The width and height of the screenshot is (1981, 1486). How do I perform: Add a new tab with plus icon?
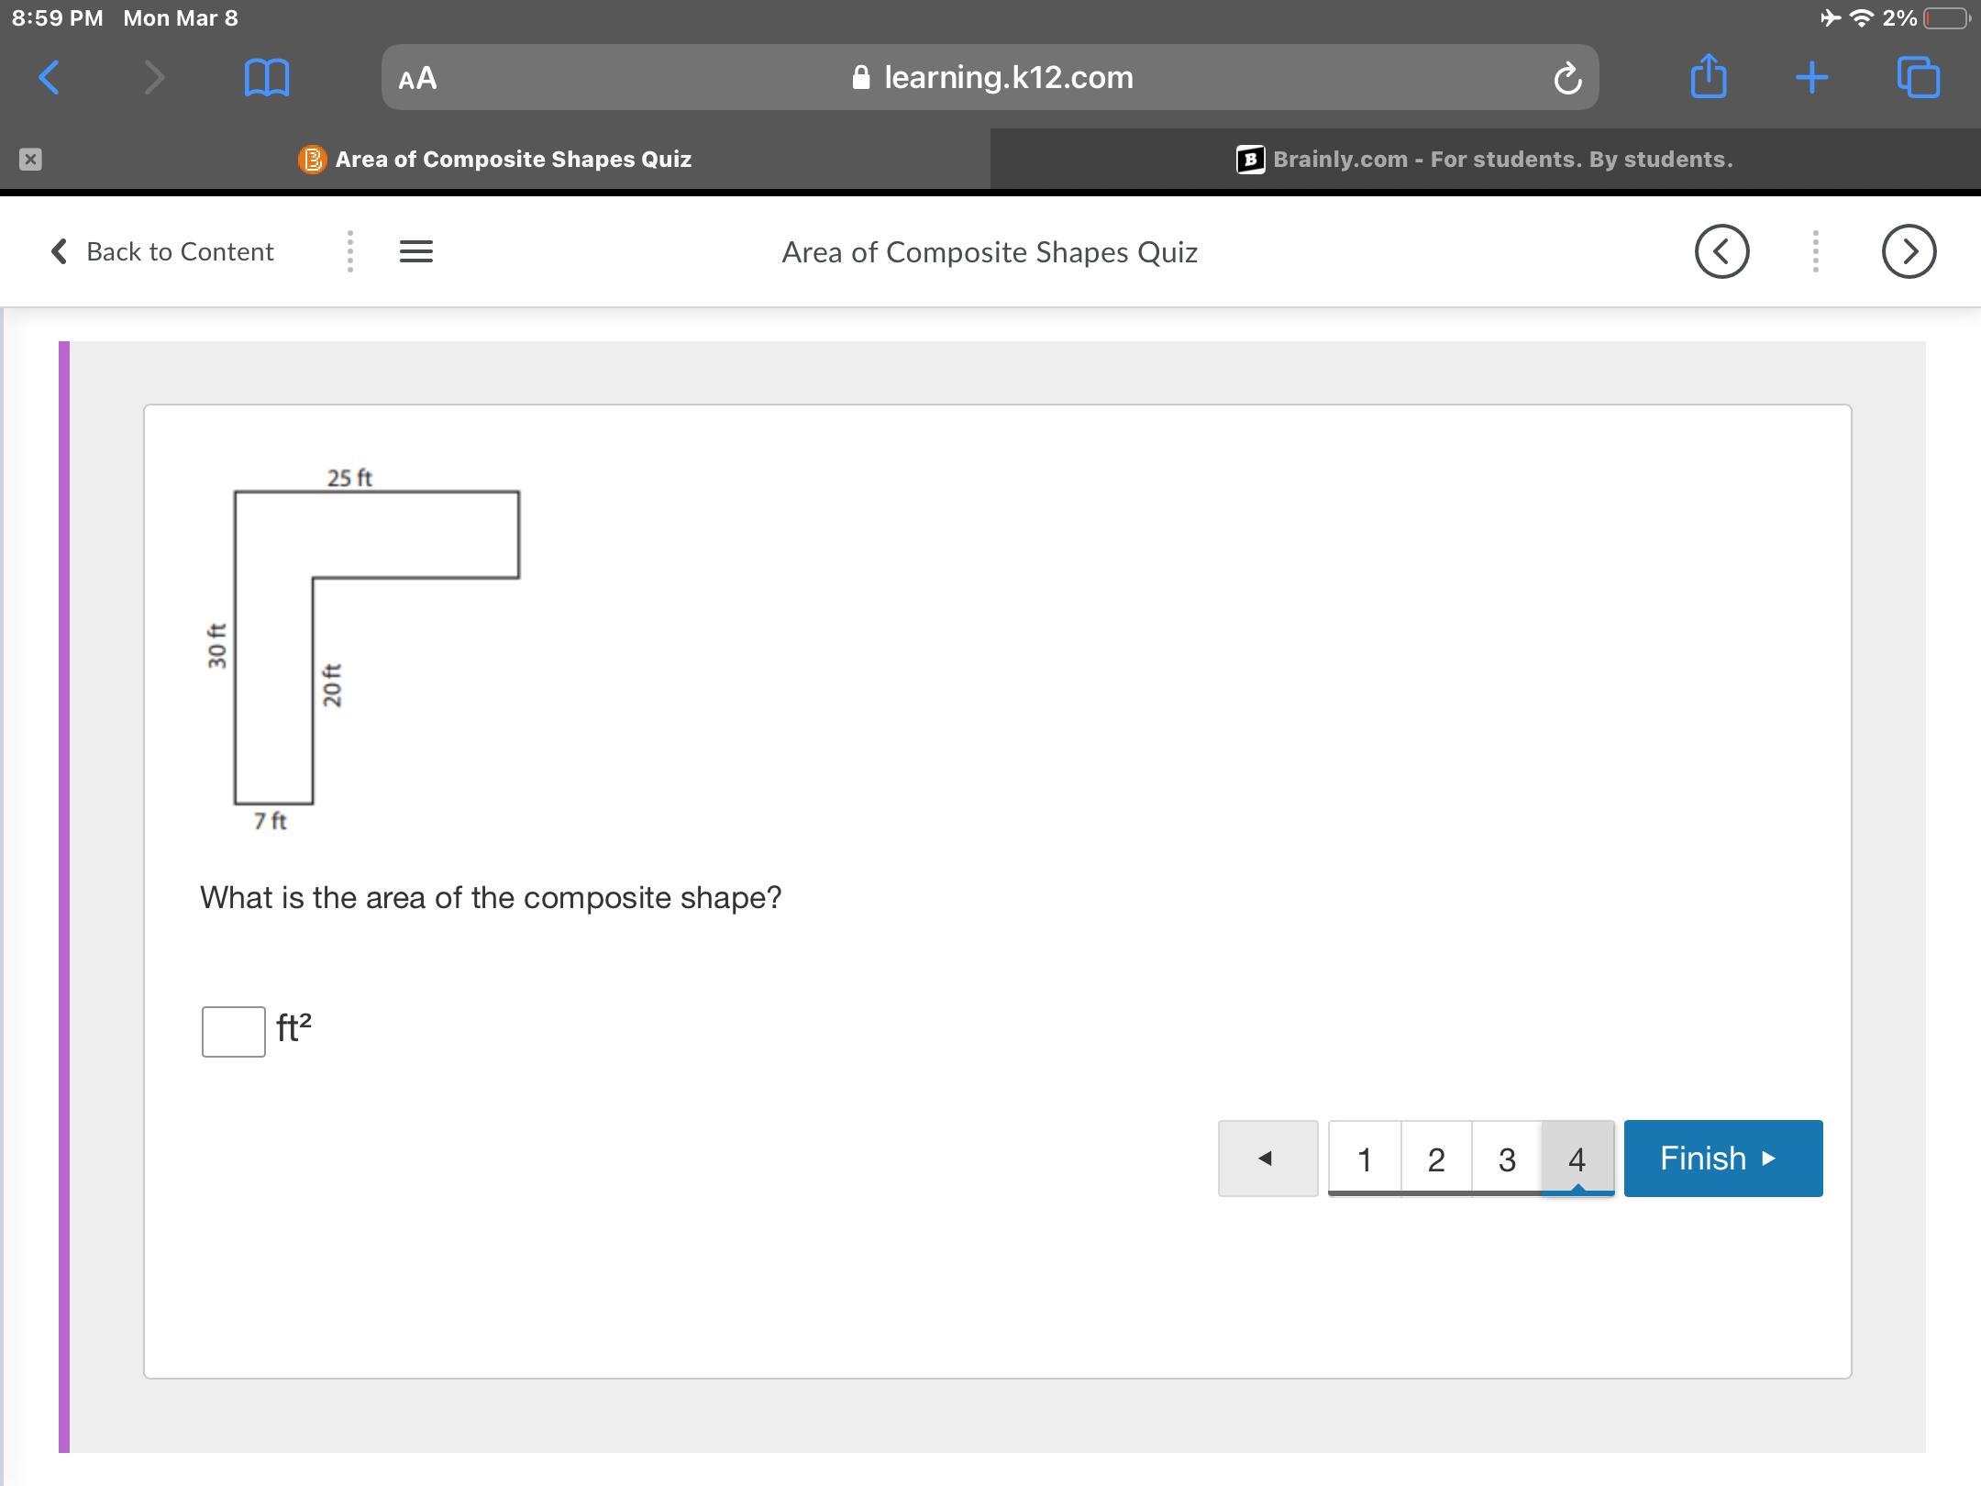[x=1811, y=77]
